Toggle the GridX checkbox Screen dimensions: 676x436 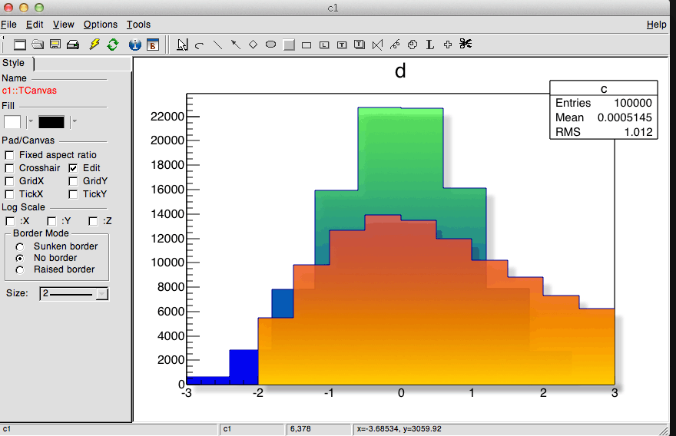[x=10, y=181]
